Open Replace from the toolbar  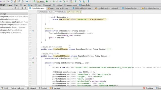click(23, 1)
